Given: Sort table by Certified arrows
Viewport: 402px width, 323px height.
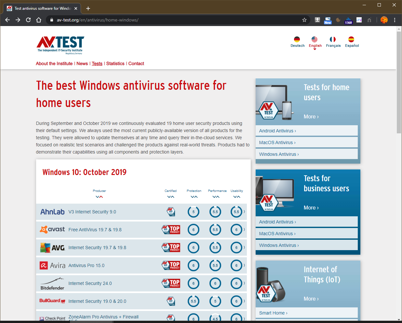Looking at the screenshot, I should tap(171, 197).
